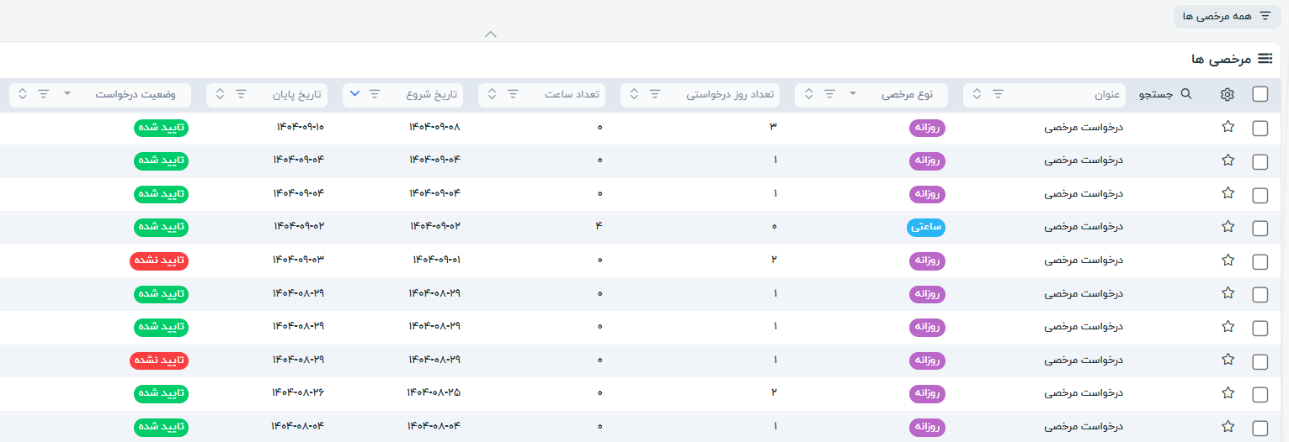This screenshot has height=442, width=1289.
Task: Check the first row's checkbox
Action: click(x=1260, y=128)
